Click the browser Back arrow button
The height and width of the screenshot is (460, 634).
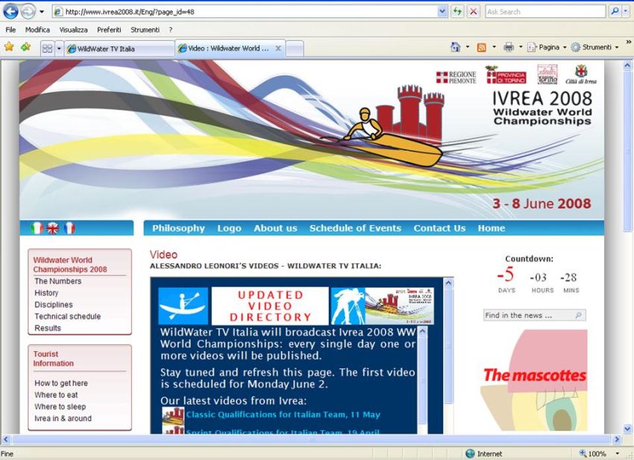(x=10, y=12)
